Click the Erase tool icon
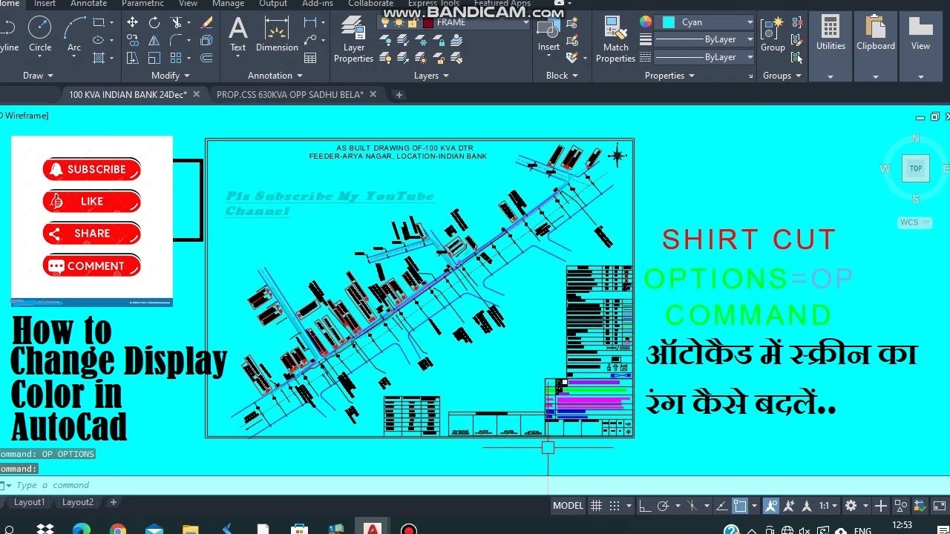The height and width of the screenshot is (534, 950). (207, 22)
